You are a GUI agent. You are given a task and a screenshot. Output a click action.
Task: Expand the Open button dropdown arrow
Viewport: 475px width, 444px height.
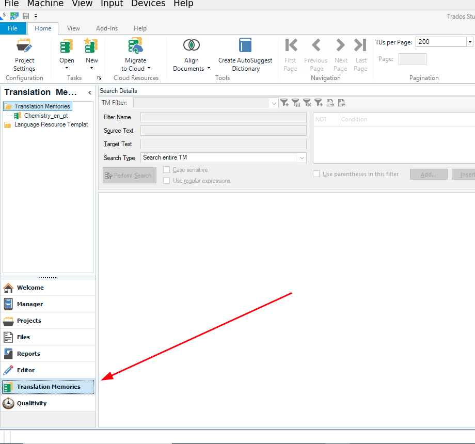pos(67,68)
